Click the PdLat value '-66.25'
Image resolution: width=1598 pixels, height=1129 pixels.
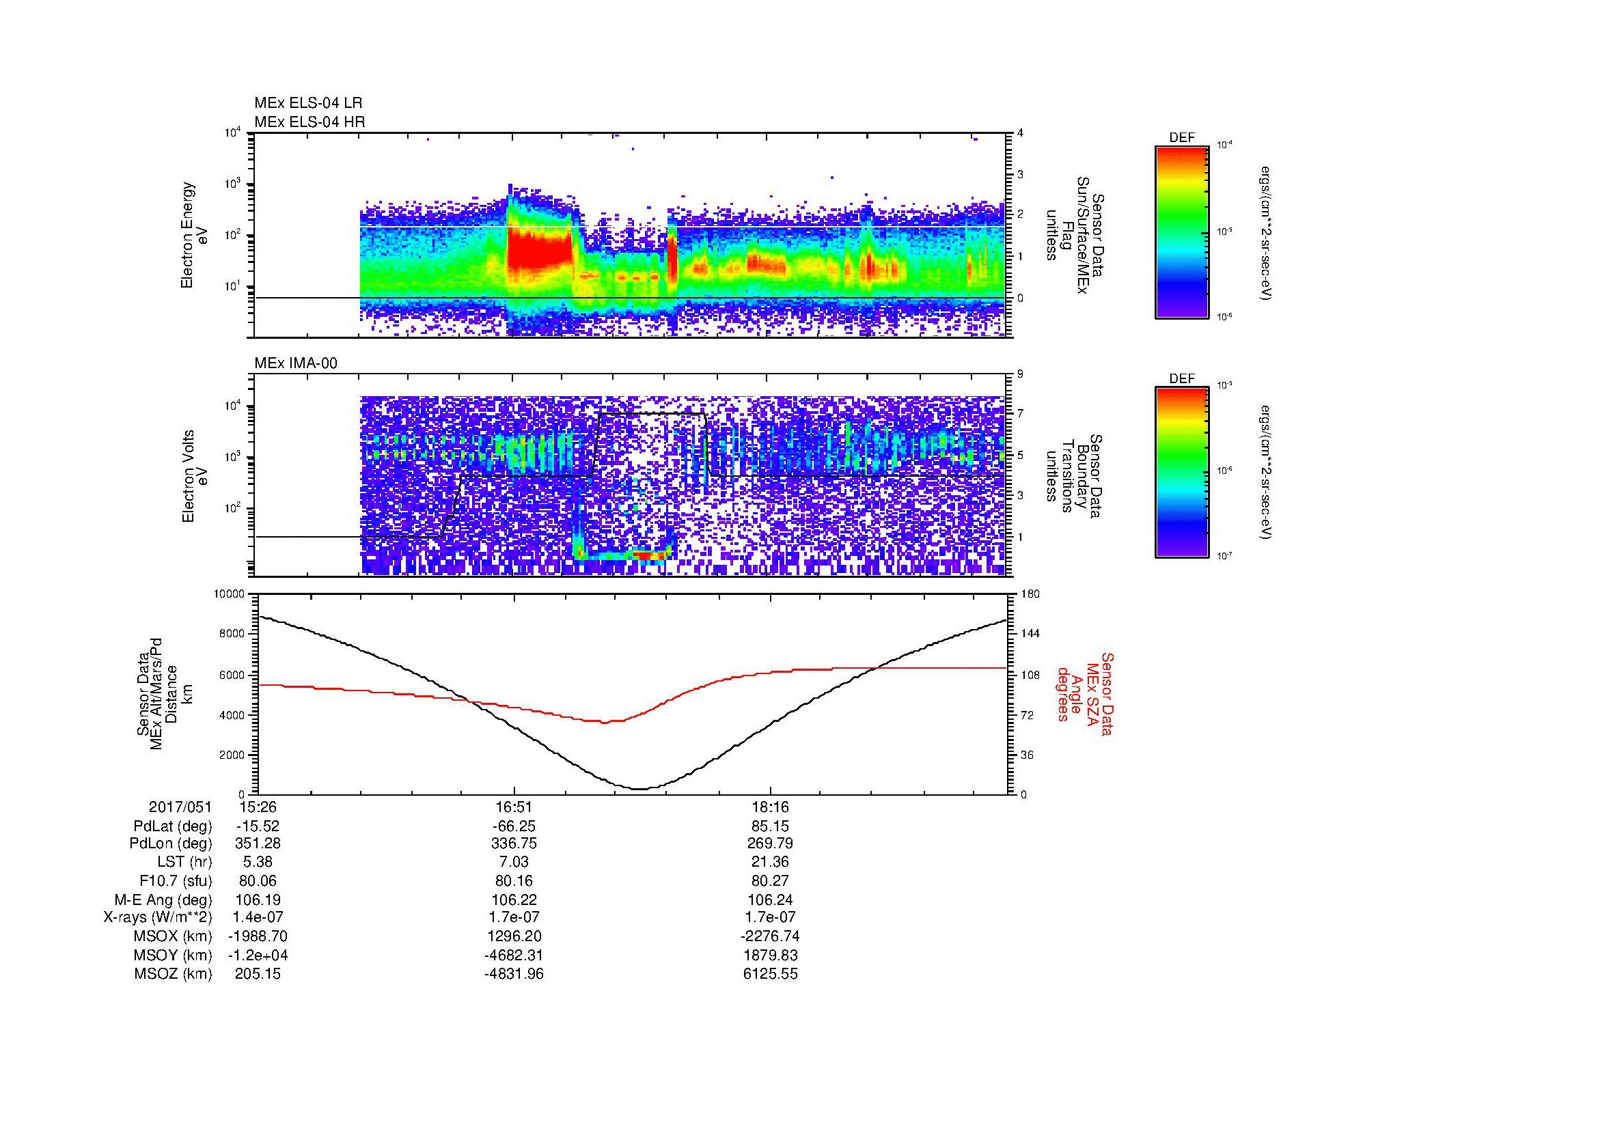(x=514, y=826)
